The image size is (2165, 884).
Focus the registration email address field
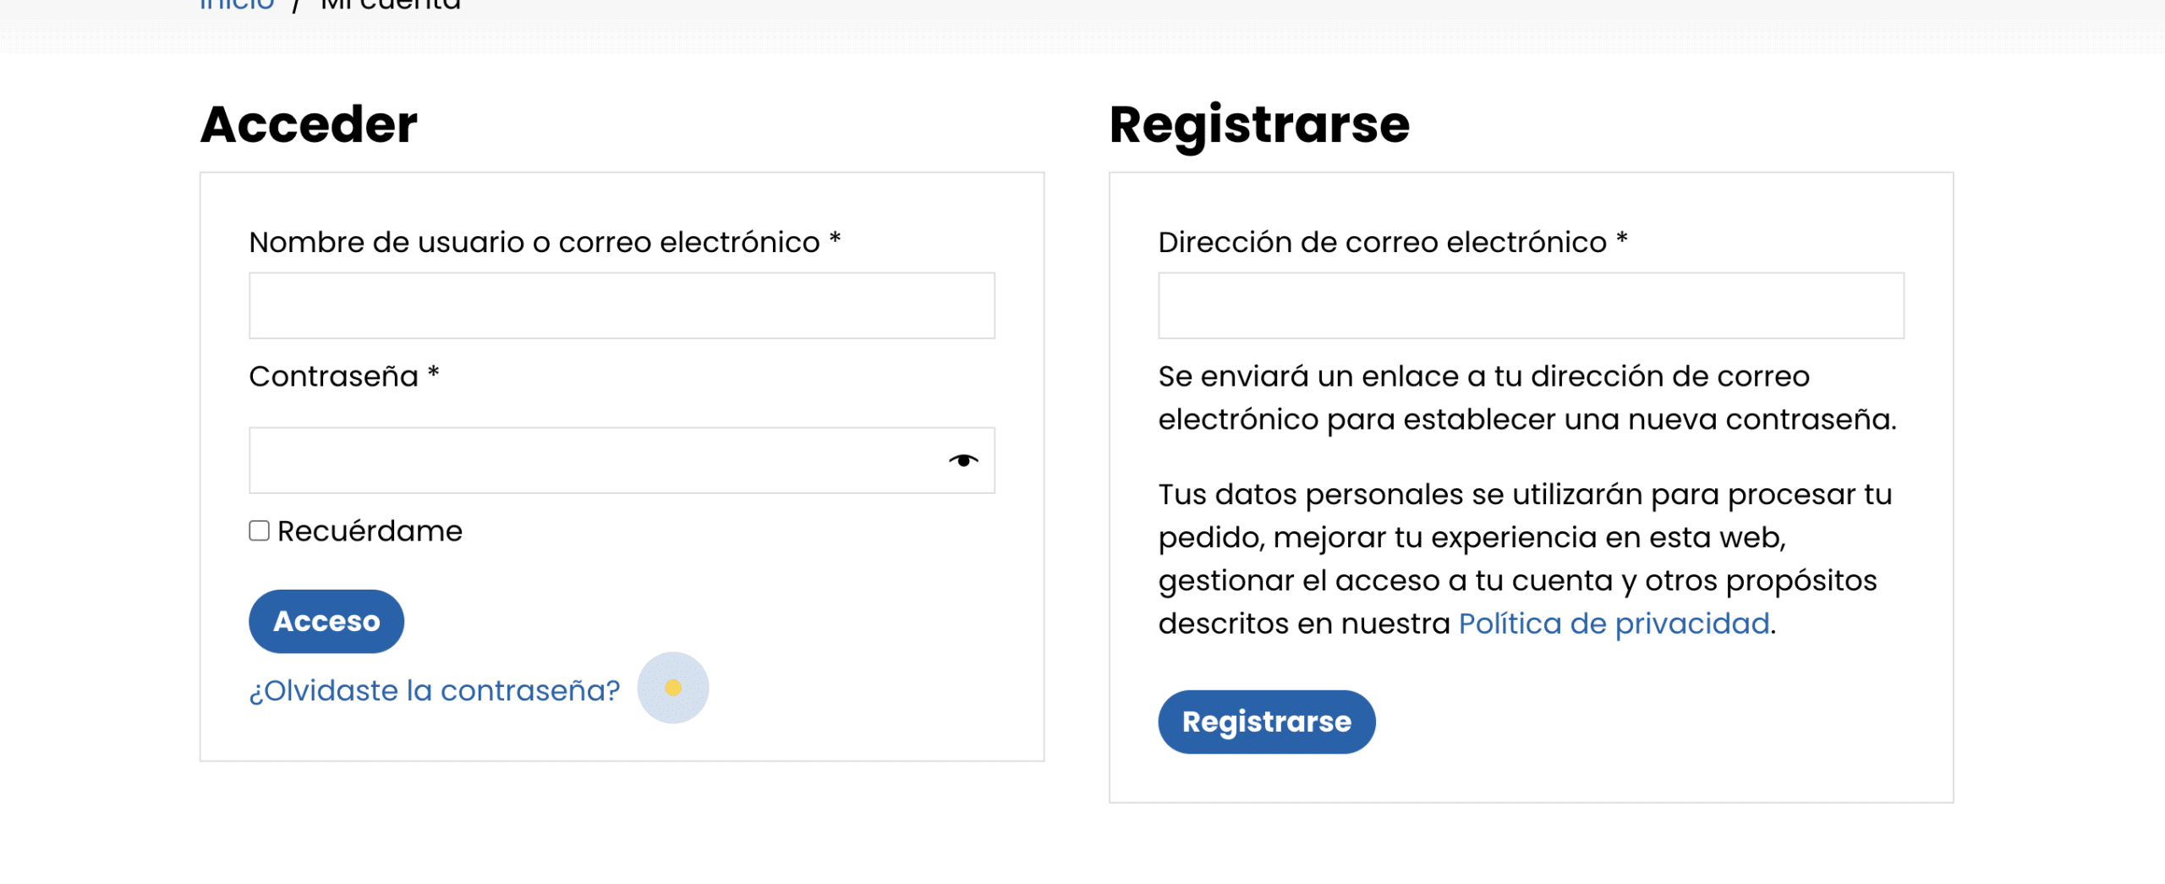pyautogui.click(x=1531, y=305)
